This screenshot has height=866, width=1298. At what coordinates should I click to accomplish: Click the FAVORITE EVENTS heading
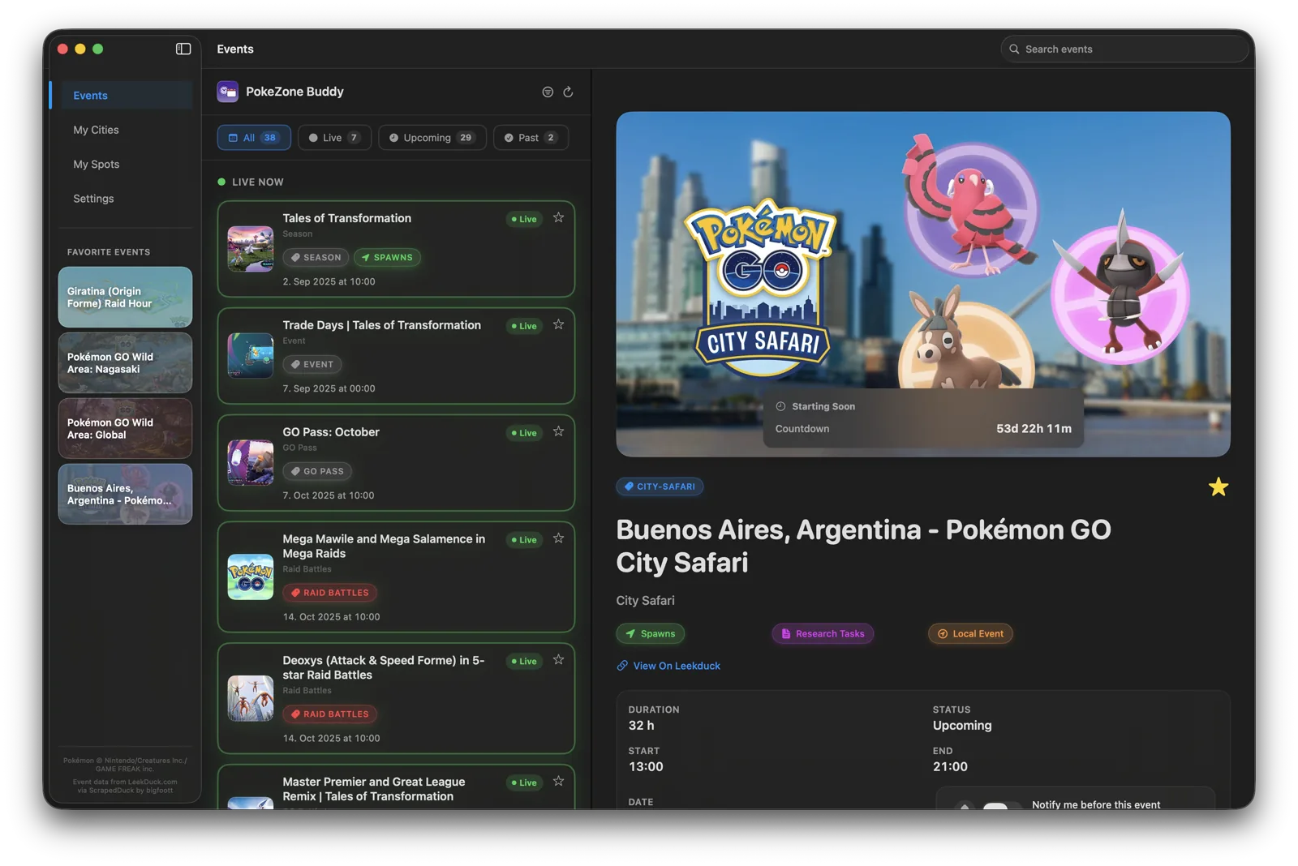tap(109, 252)
